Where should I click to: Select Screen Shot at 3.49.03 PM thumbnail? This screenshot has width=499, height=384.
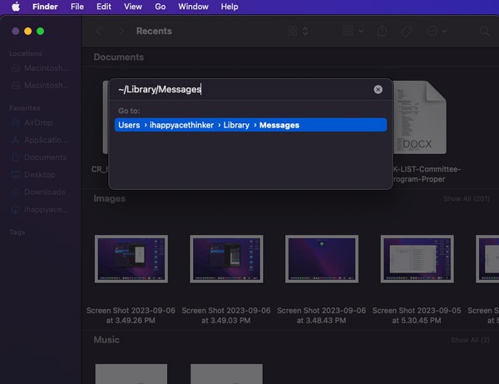tap(226, 259)
